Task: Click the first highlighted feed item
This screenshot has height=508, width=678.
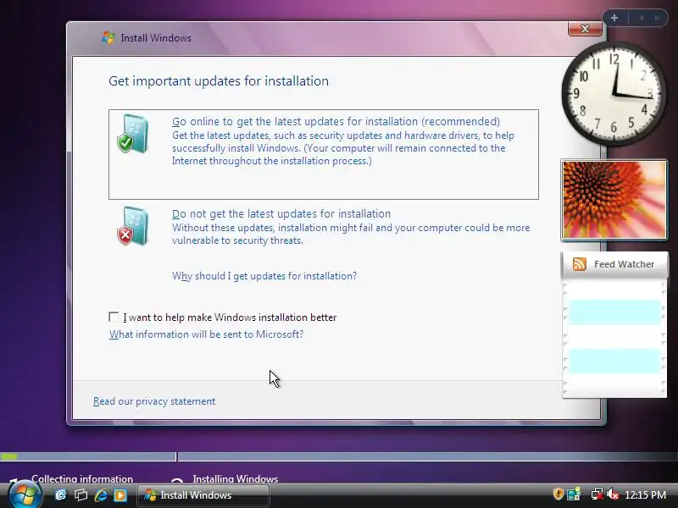Action: [614, 312]
